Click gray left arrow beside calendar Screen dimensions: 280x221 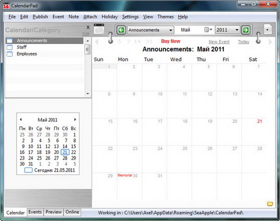[96, 41]
